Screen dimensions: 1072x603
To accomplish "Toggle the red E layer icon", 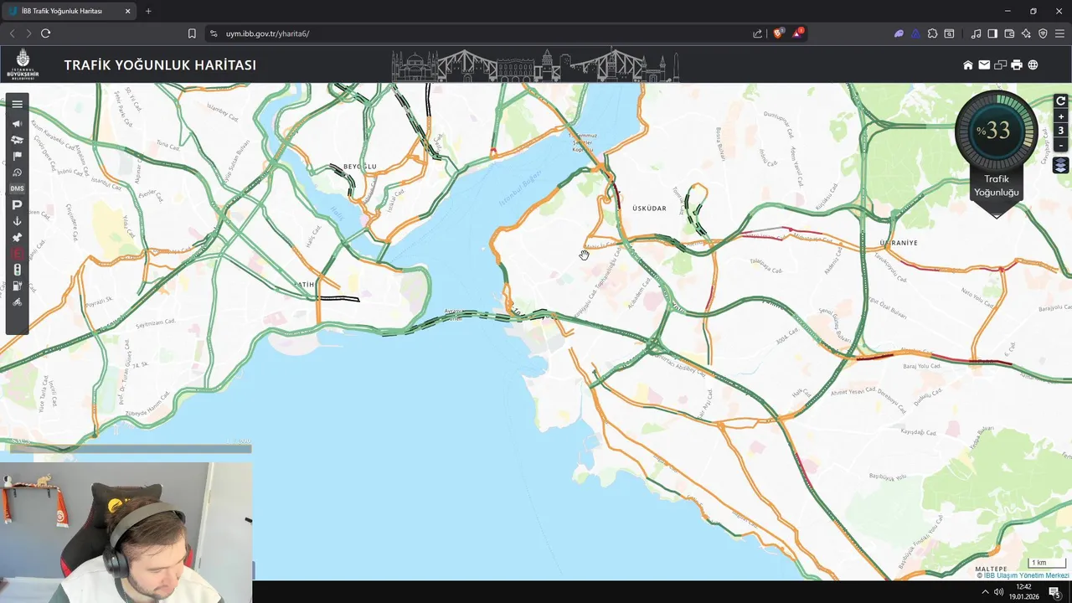I will pos(17,254).
